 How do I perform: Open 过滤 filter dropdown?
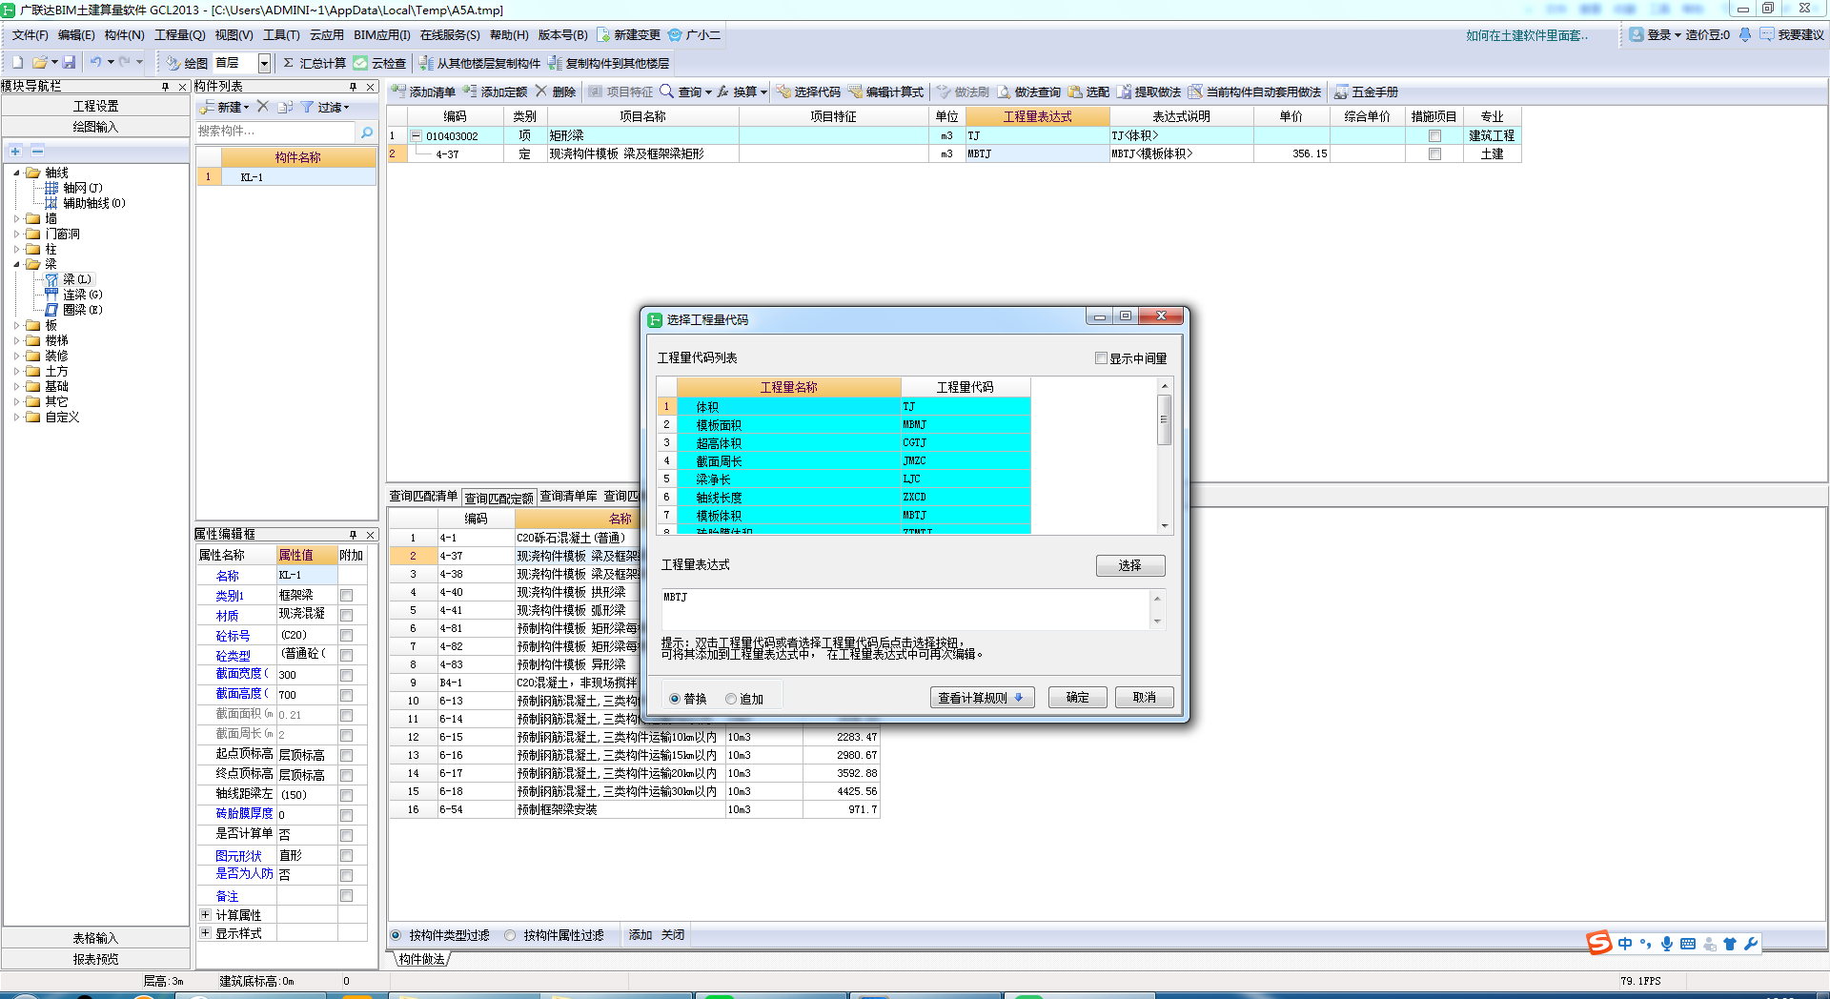tap(325, 107)
